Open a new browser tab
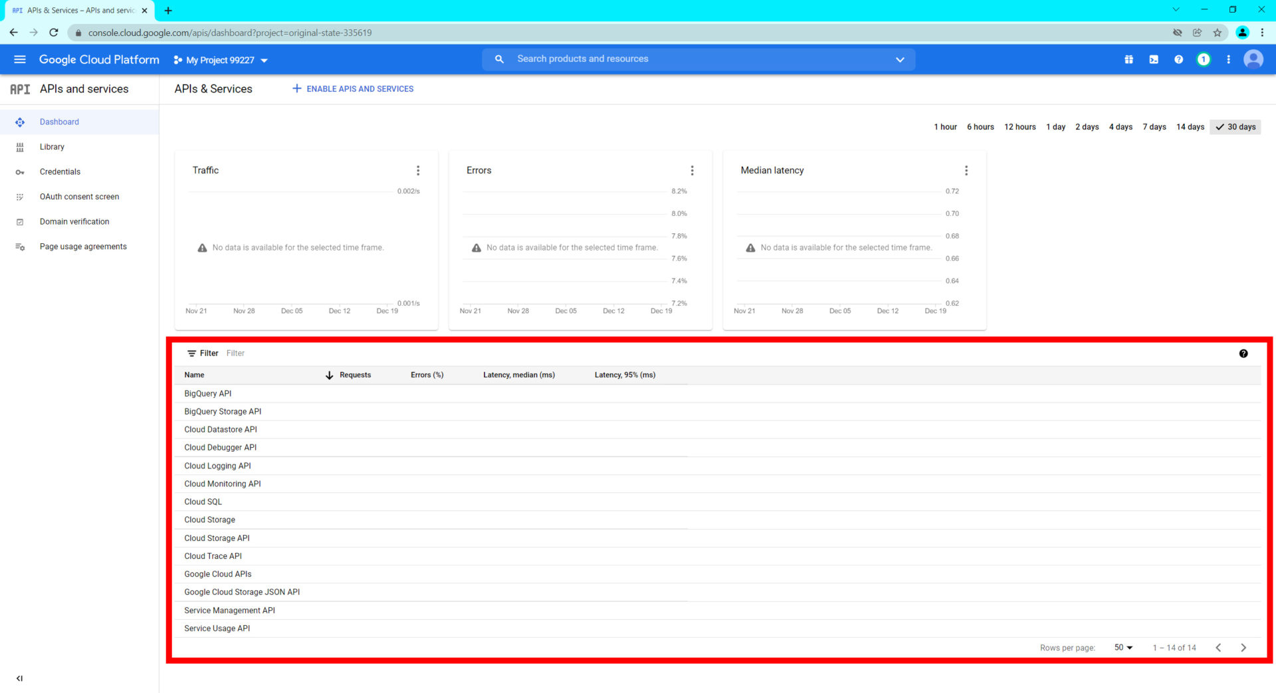Screen dimensions: 1276x693 point(168,11)
